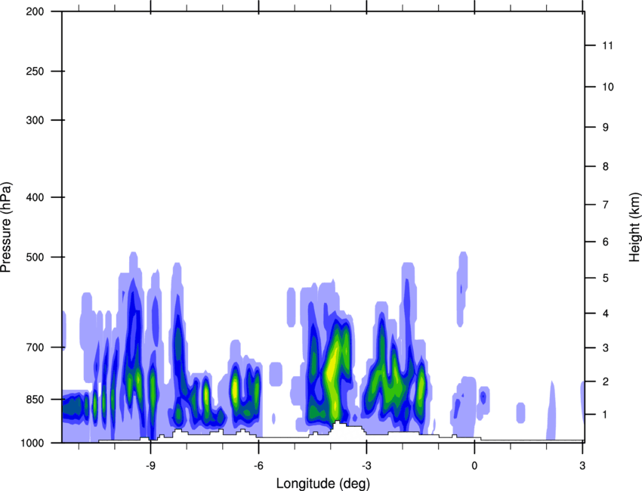Pick the 2 km height label
Screen dimensions: 642x491
(x=606, y=381)
